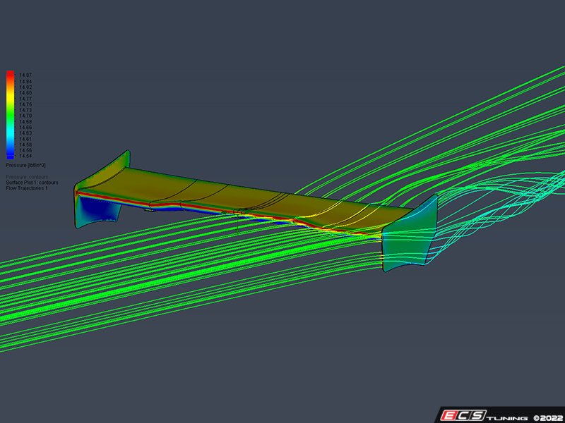
Task: Select the 14.56 legend value
Action: [x=26, y=150]
